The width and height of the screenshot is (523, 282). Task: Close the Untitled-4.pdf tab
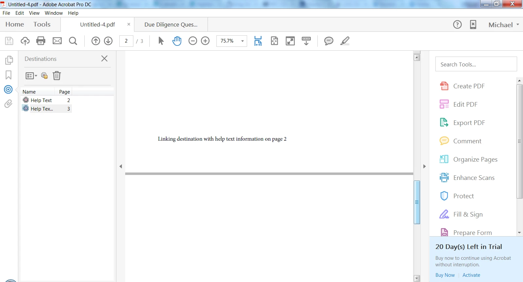129,24
